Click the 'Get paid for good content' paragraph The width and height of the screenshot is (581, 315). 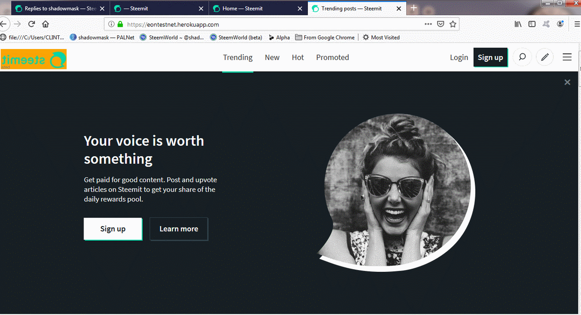click(x=151, y=189)
